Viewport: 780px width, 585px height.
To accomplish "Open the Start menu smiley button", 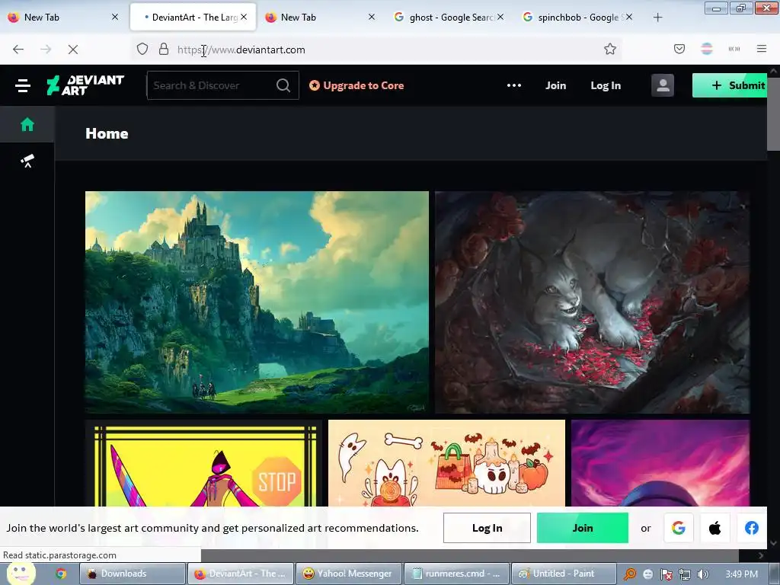I will pyautogui.click(x=21, y=573).
